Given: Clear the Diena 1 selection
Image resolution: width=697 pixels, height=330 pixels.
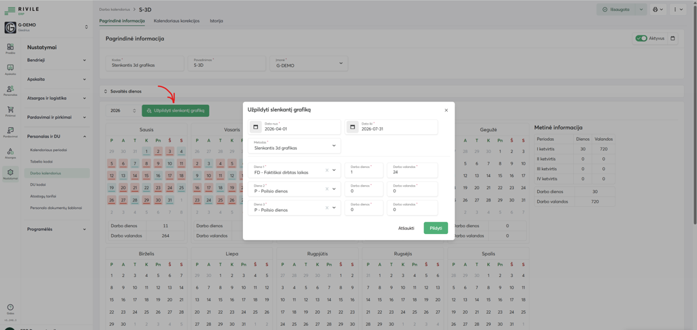Looking at the screenshot, I should click(x=327, y=170).
